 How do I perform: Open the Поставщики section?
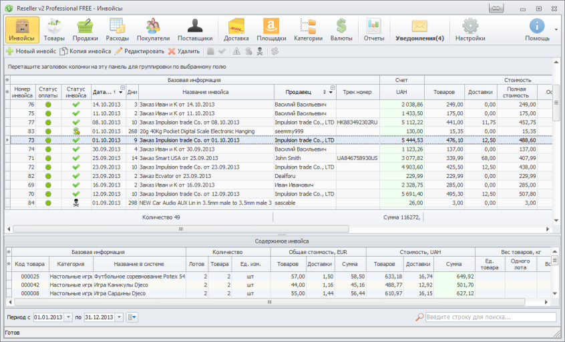195,30
